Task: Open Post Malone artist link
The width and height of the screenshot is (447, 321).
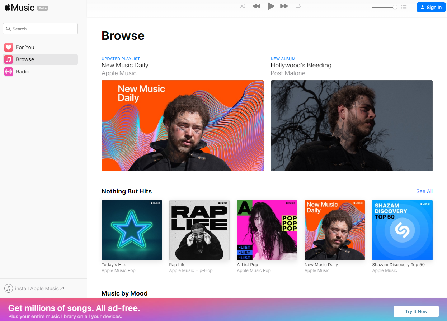Action: tap(288, 73)
